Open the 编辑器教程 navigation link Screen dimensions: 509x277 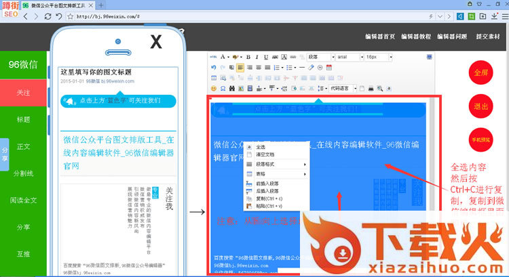coord(416,37)
